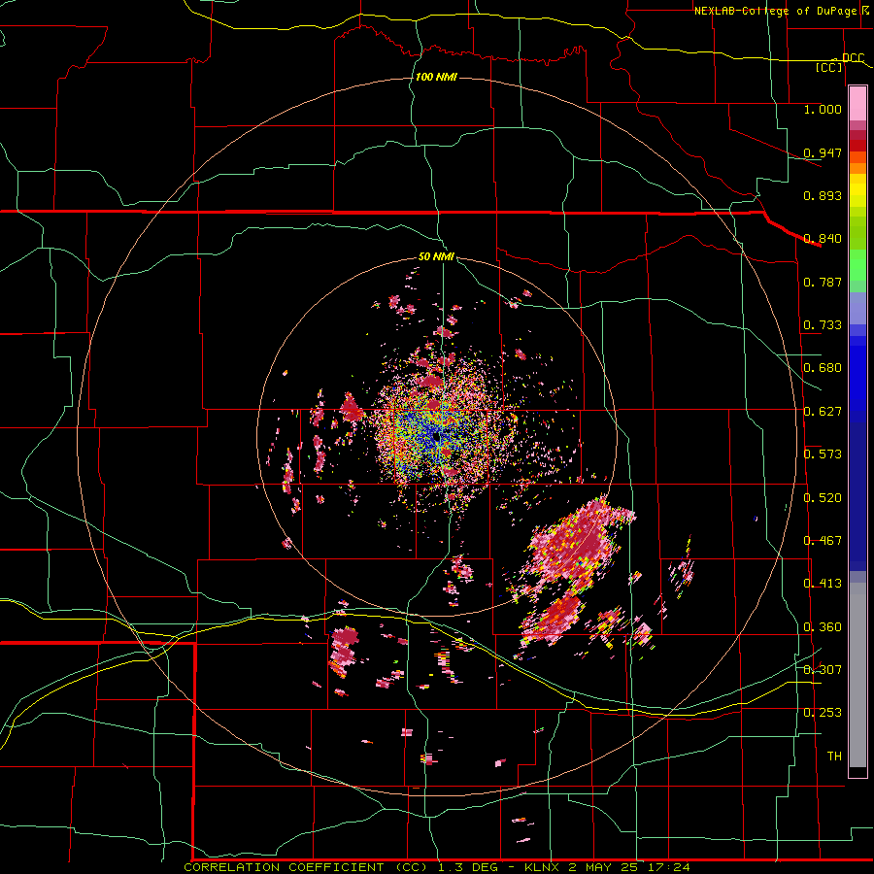Click the 0.307 color scale label
Screen dimensions: 874x874
click(x=823, y=670)
